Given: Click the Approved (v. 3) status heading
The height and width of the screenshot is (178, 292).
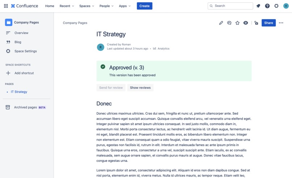Looking at the screenshot, I should (x=127, y=67).
